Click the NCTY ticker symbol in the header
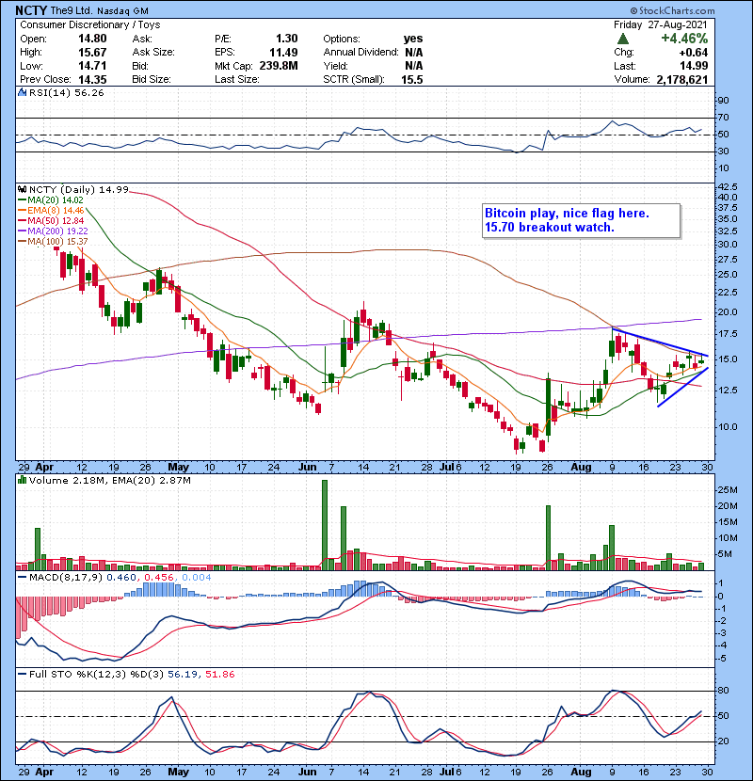The height and width of the screenshot is (781, 753). pyautogui.click(x=31, y=10)
